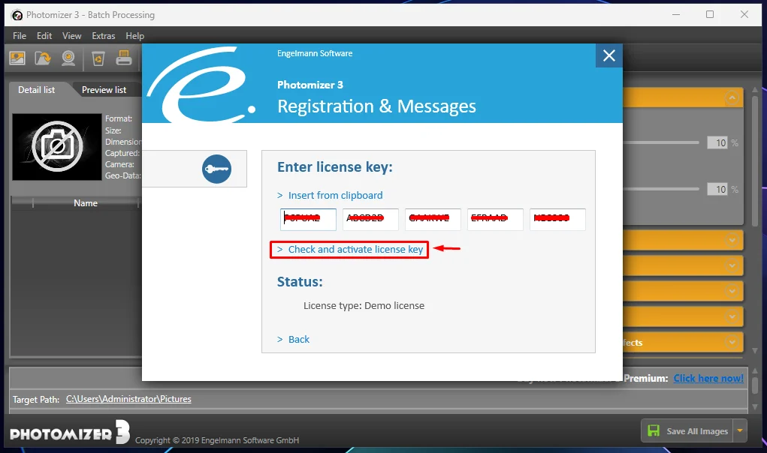767x453 pixels.
Task: Select the webcam capture icon
Action: [x=68, y=58]
